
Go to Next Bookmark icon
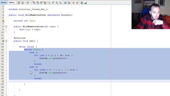(57, 3)
